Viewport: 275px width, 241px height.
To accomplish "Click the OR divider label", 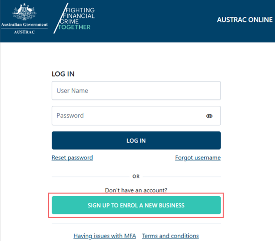I will [136, 176].
